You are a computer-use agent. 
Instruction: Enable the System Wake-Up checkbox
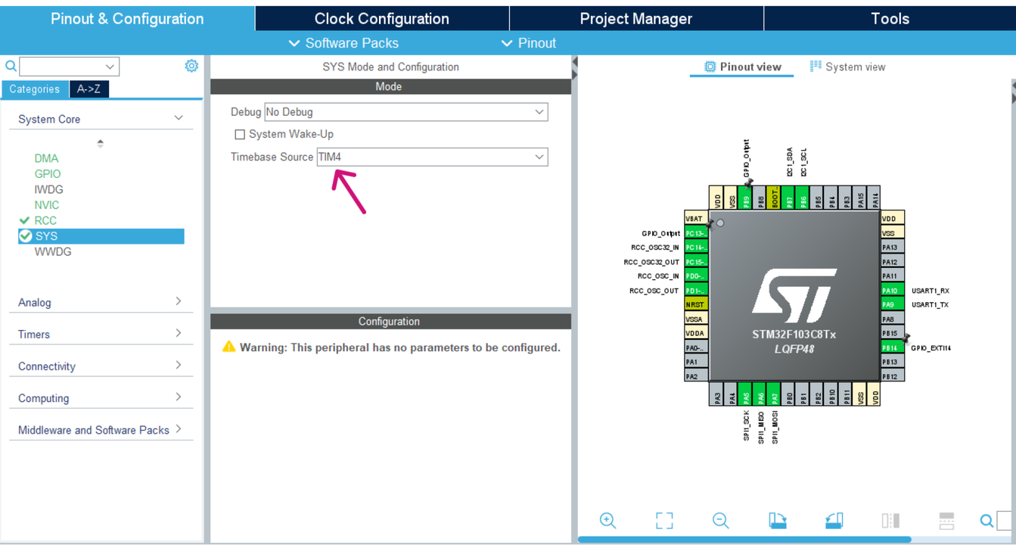pyautogui.click(x=240, y=135)
